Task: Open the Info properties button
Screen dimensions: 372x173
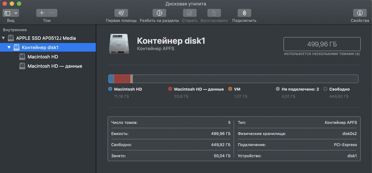Action: [x=360, y=13]
